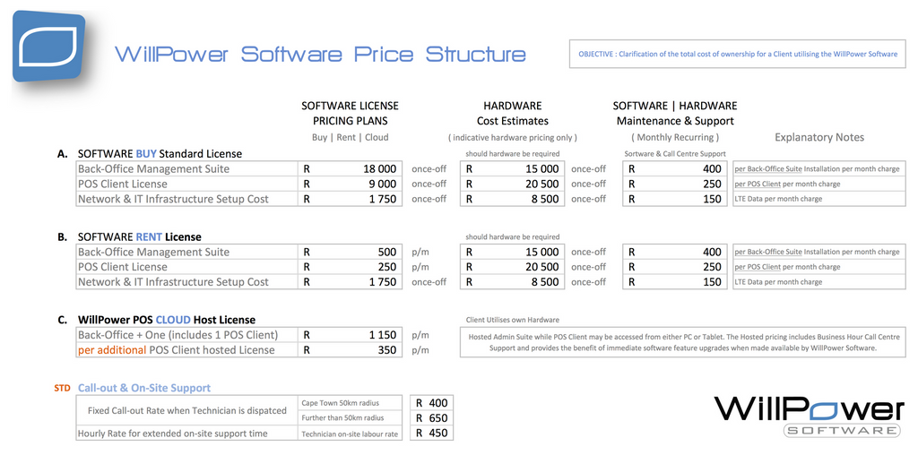Click the WillPower Software logo at bottom right
This screenshot has height=455, width=918.
tap(810, 416)
